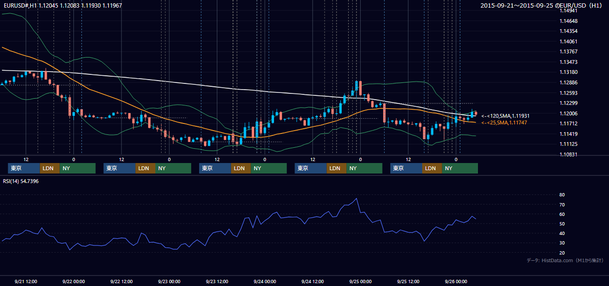The image size is (609, 286).
Task: Click the NY session block for 9/24
Action: 365,168
